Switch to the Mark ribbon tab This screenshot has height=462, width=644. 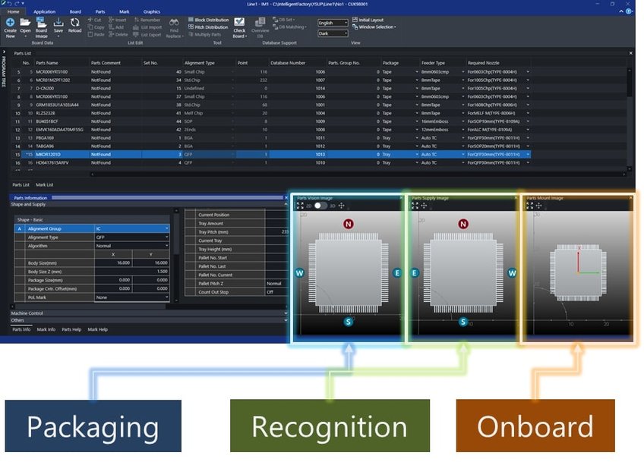(x=125, y=11)
